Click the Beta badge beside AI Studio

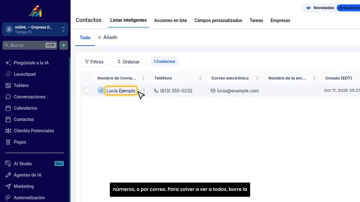pos(59,164)
